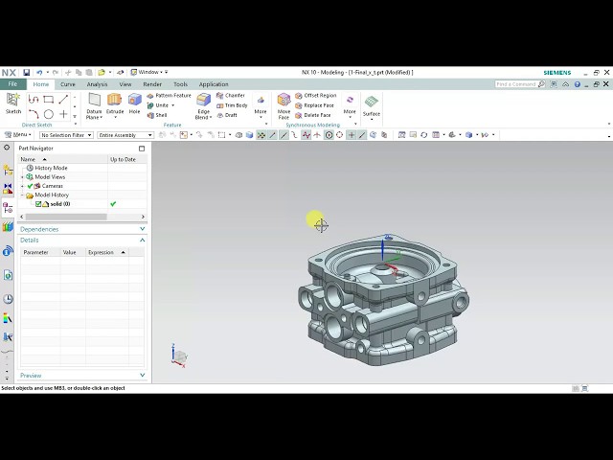Screen dimensions: 613x460
Task: Toggle the Enable Snap Point button
Action: 261,135
